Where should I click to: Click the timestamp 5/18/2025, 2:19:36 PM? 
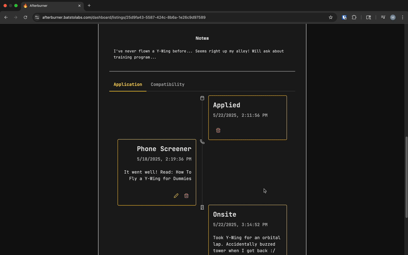[164, 159]
